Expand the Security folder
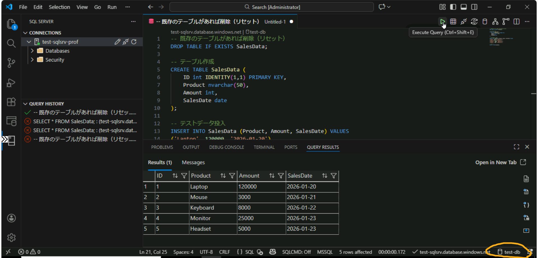Viewport: 538px width, 258px height. (32, 60)
